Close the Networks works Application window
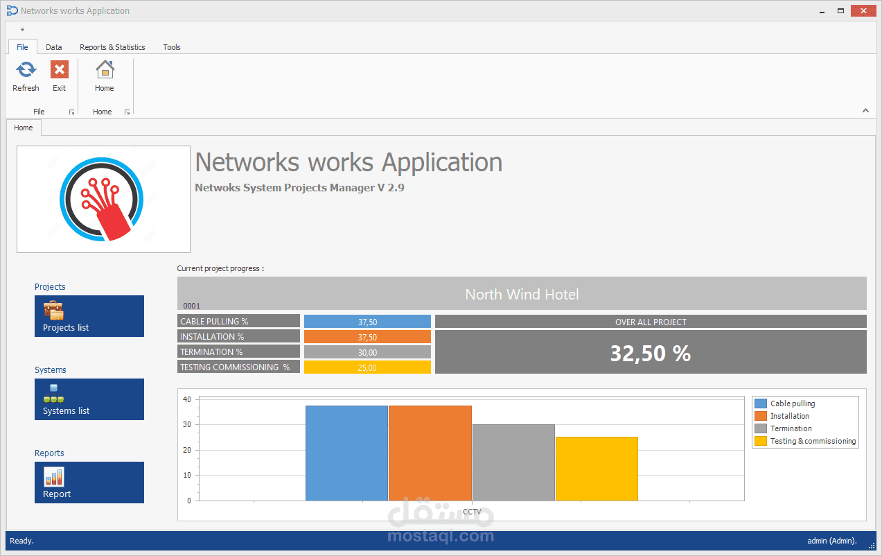 click(x=863, y=10)
